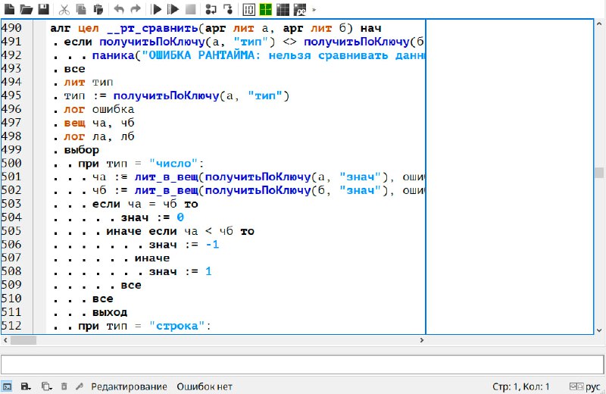The height and width of the screenshot is (394, 606).
Task: Open a file with the folder icon
Action: 26,9
